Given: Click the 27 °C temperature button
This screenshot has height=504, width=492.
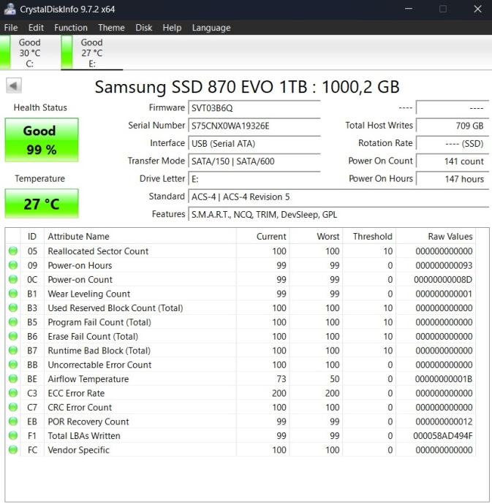Looking at the screenshot, I should 41,204.
